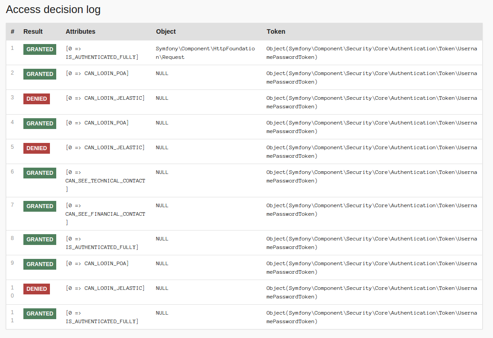Viewport: 493px width, 338px height.
Task: Click row number 11 in the # column
Action: point(12,316)
